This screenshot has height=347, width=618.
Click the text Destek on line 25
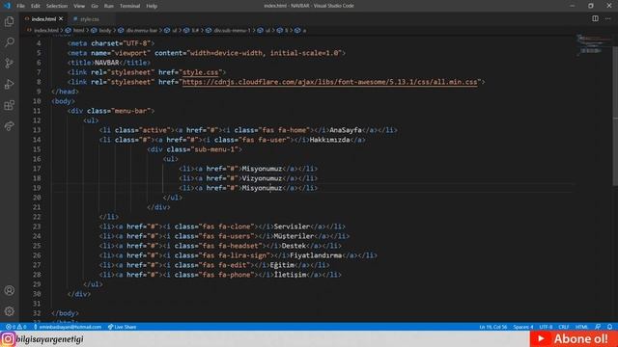294,246
